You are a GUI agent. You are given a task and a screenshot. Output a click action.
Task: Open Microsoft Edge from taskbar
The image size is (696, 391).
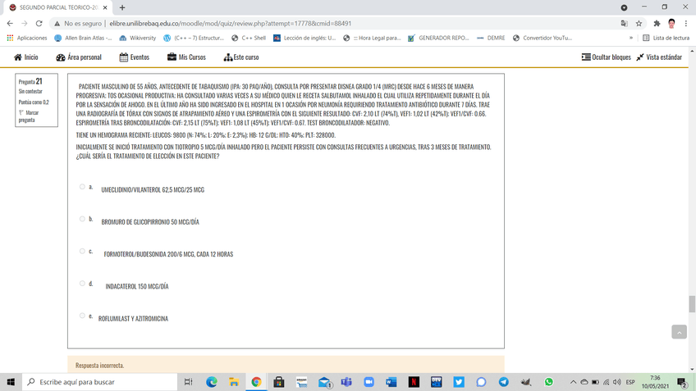point(211,382)
